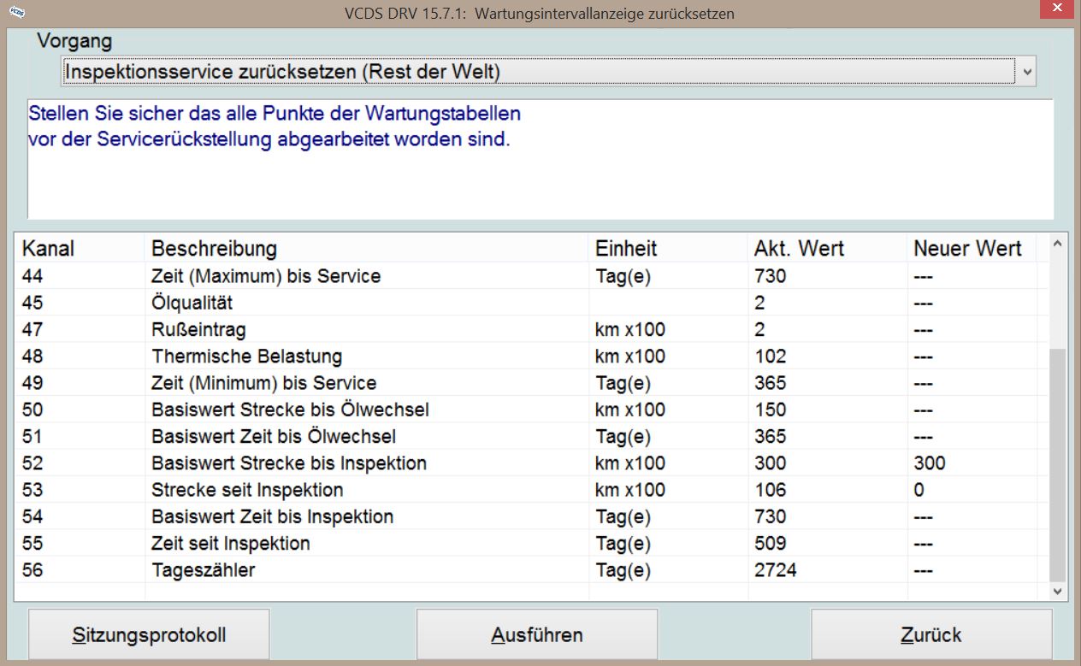The width and height of the screenshot is (1081, 666).
Task: Click the table scrollbar down arrow
Action: pos(1057,591)
